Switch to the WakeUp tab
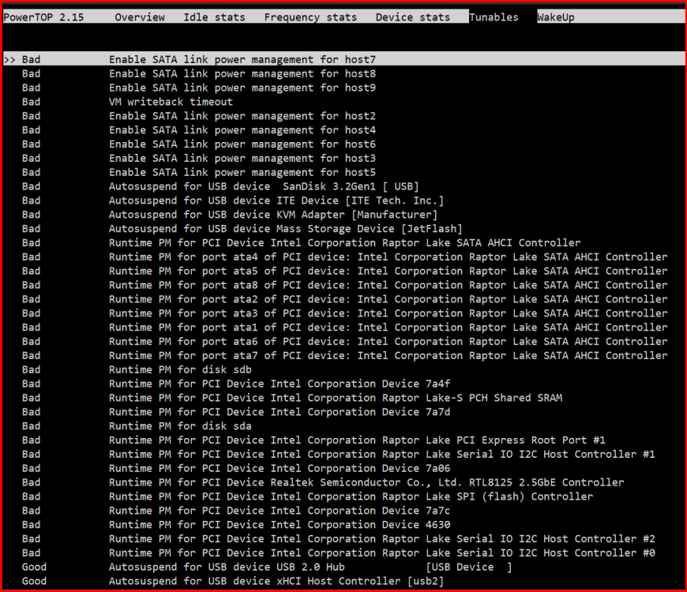This screenshot has width=687, height=592. point(556,17)
